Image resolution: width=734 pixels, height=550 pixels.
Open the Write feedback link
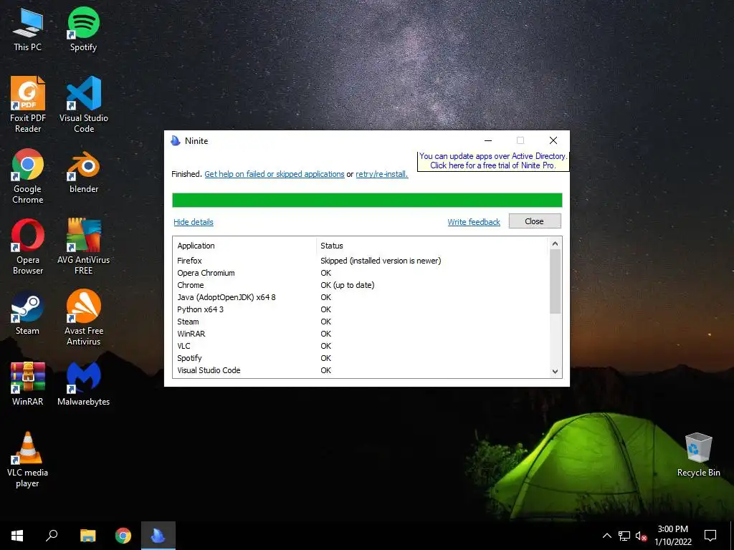[474, 222]
